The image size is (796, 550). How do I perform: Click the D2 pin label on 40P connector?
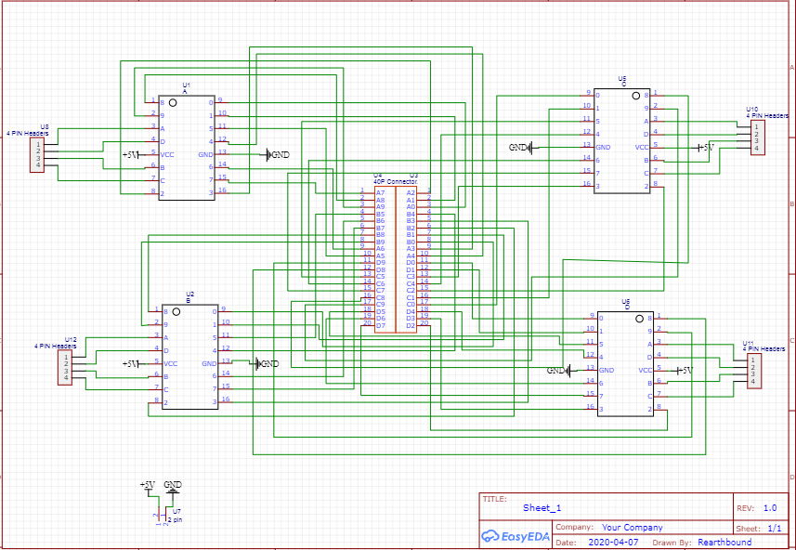click(411, 325)
